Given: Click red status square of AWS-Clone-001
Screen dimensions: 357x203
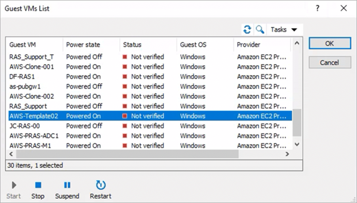Looking at the screenshot, I should [x=125, y=67].
